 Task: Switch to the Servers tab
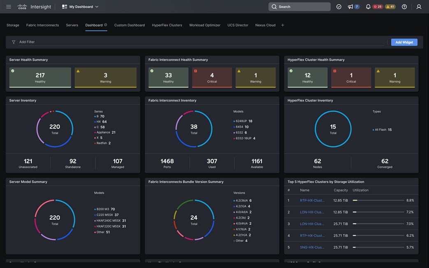(72, 25)
